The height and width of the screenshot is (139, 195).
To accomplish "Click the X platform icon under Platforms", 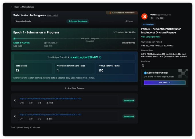I will [143, 66].
